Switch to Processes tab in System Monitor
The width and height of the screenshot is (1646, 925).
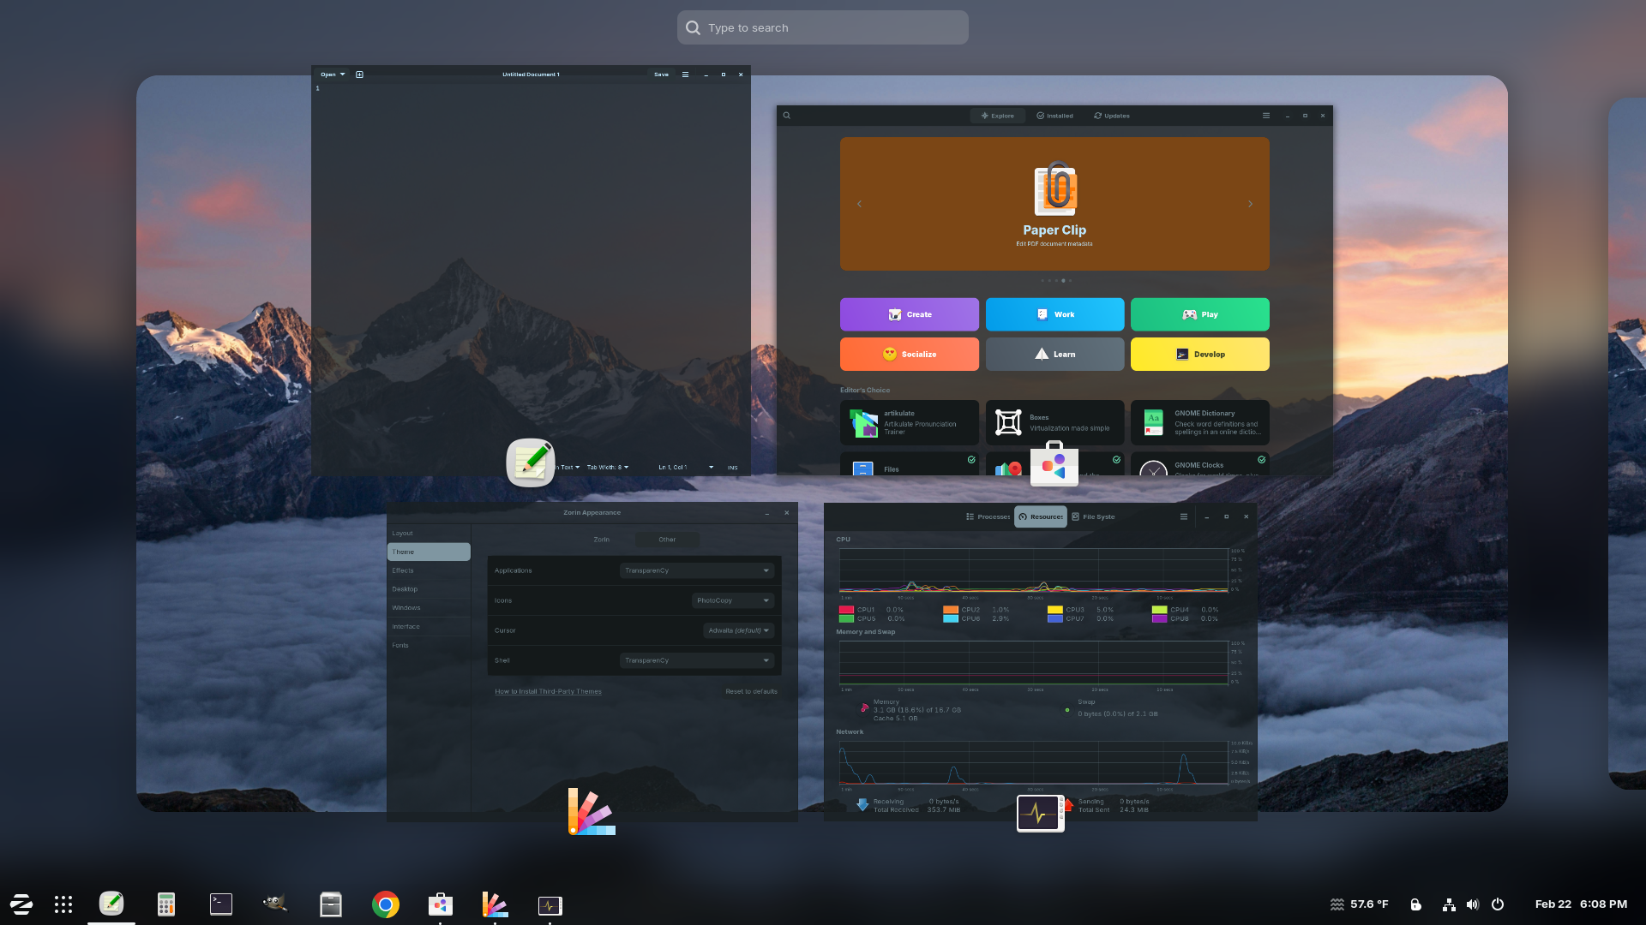click(988, 517)
